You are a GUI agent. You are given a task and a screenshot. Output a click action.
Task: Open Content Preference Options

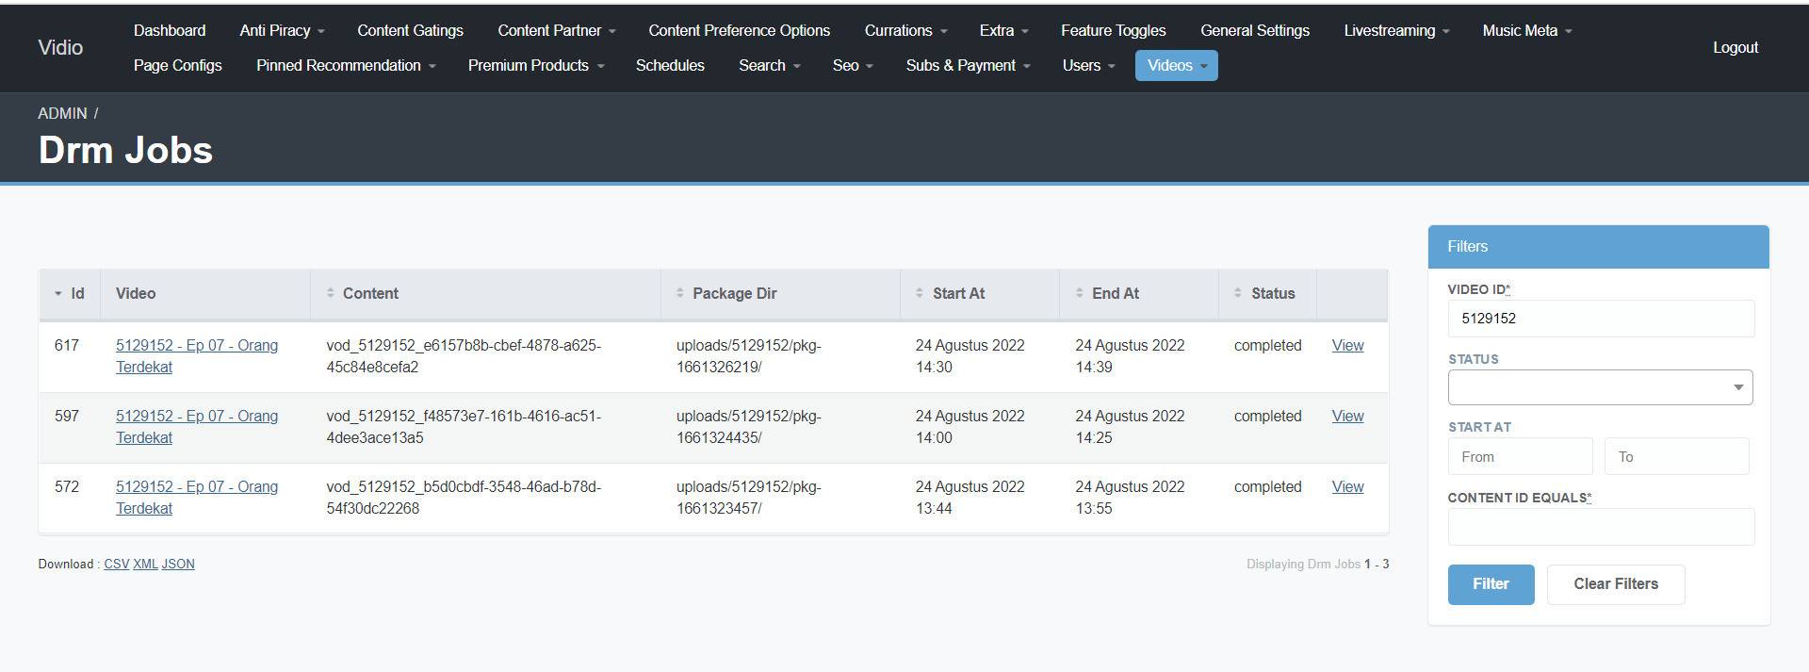click(x=739, y=30)
